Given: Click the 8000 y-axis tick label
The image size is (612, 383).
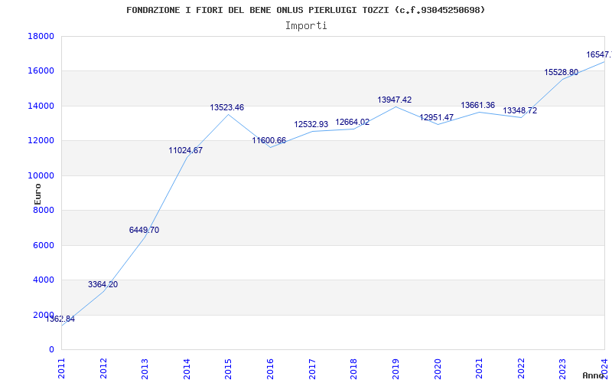Looking at the screenshot, I should pos(43,210).
